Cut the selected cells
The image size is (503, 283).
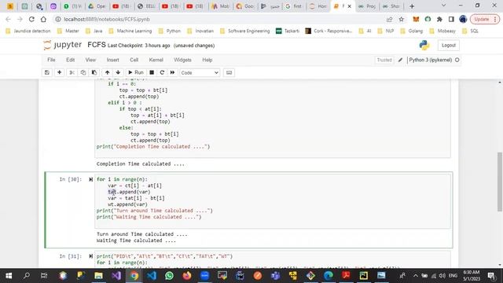tap(72, 72)
